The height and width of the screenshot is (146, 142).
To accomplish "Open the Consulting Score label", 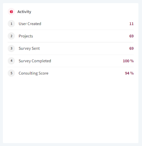I will click(33, 73).
